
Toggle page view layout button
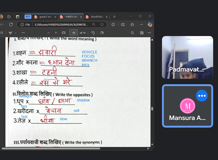pyautogui.click(x=102, y=33)
